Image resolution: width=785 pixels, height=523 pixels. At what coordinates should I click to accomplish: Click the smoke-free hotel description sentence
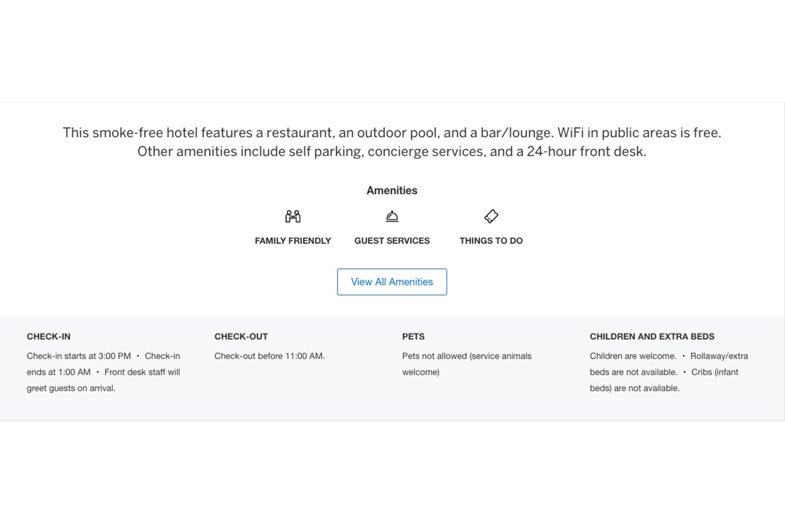point(392,133)
